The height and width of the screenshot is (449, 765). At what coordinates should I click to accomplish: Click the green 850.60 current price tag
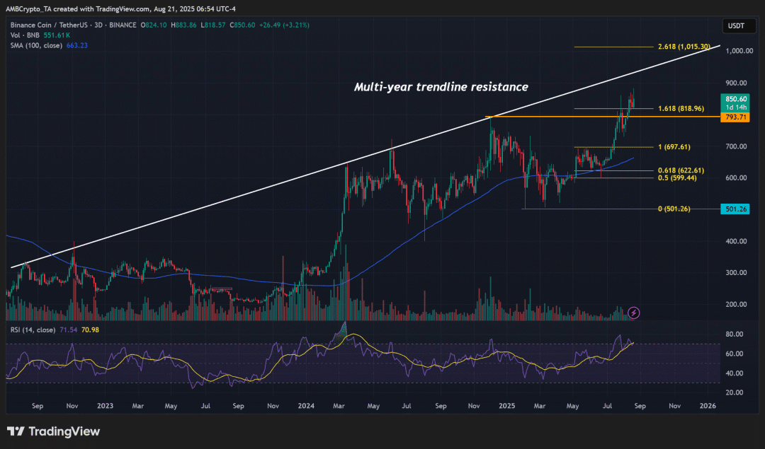pos(735,103)
